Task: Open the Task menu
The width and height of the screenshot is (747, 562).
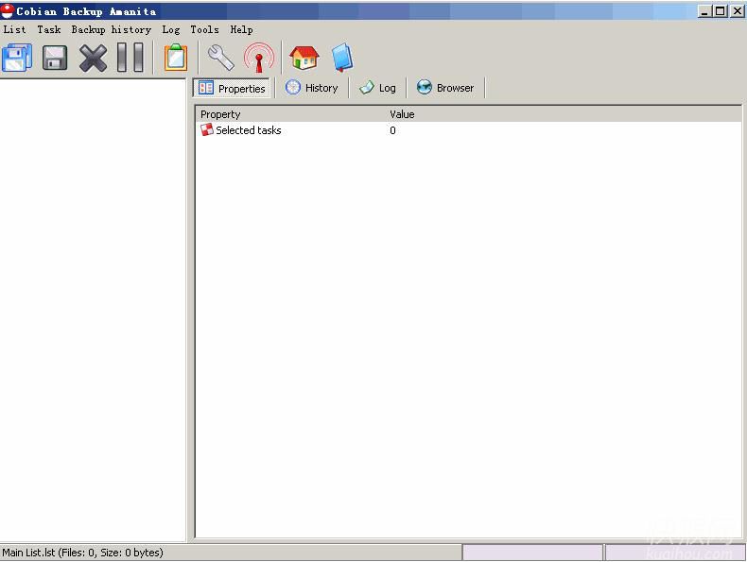Action: [x=49, y=29]
